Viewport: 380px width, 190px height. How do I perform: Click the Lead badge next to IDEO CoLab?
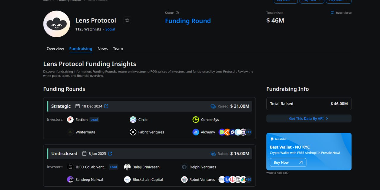[113, 167]
